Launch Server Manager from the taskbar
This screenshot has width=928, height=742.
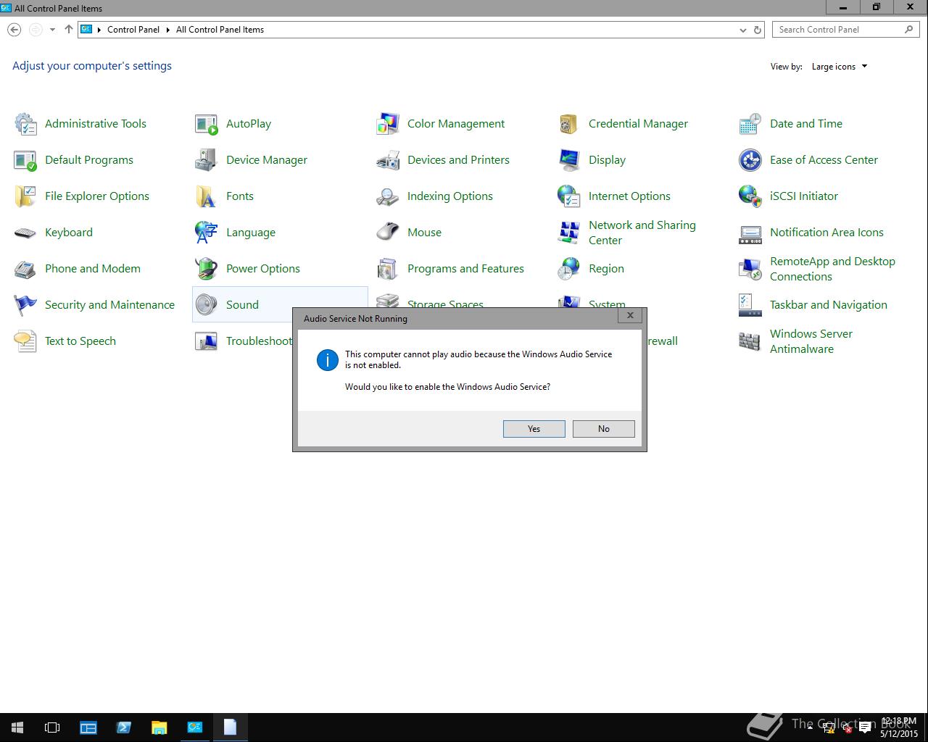(88, 728)
